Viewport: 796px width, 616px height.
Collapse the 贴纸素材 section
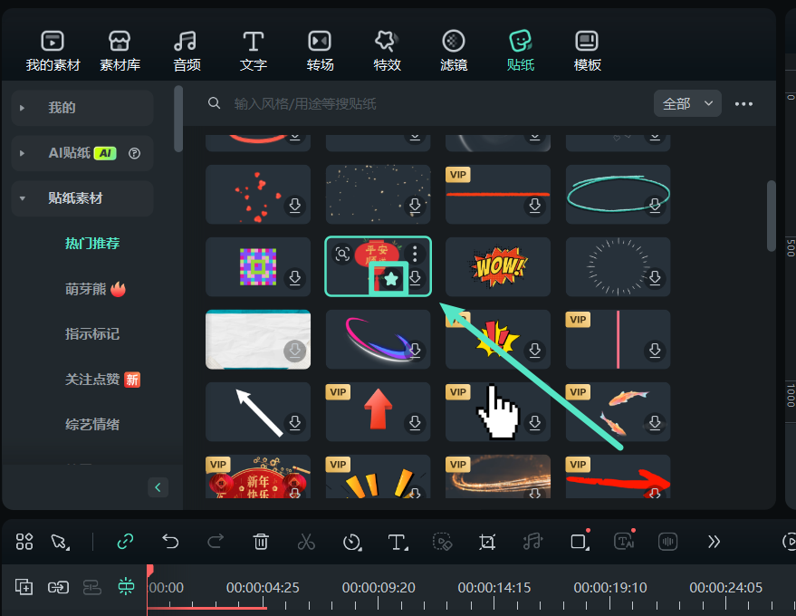coord(22,198)
